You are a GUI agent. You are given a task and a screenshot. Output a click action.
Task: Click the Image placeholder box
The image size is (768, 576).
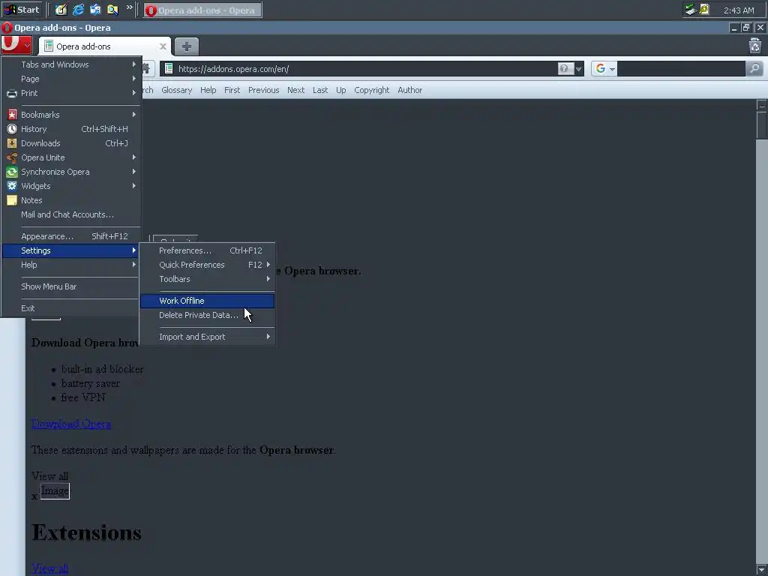(x=55, y=490)
